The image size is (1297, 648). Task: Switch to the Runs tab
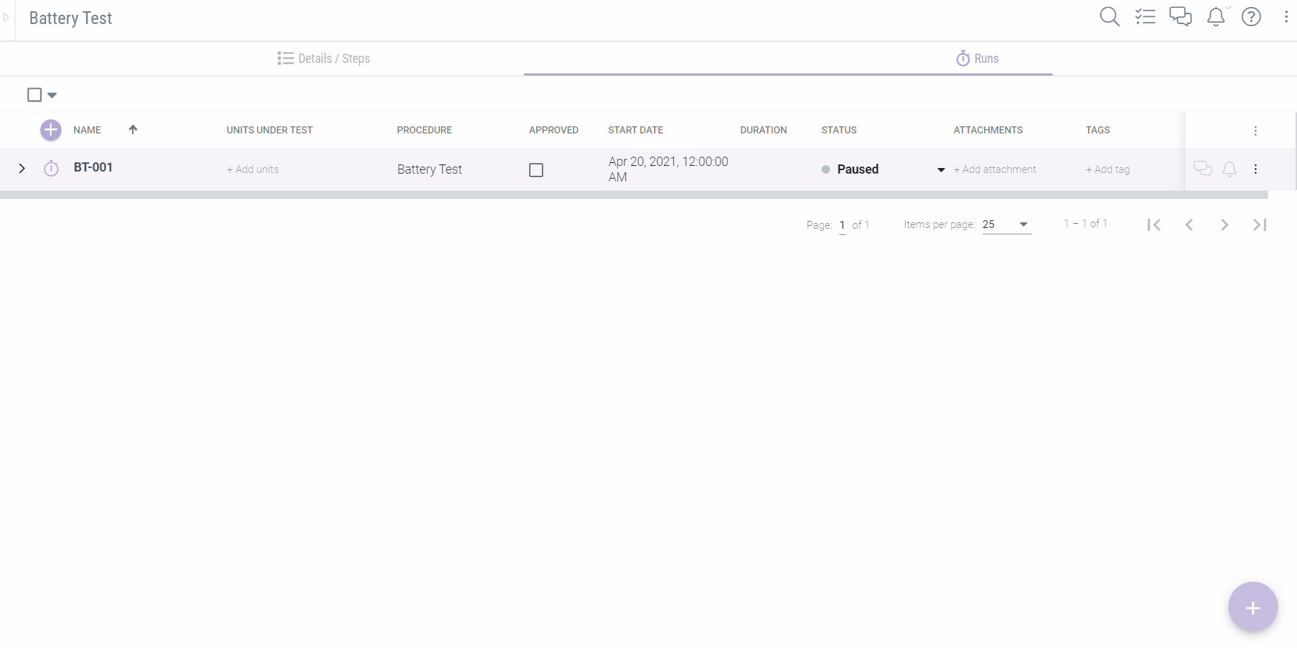pyautogui.click(x=978, y=59)
